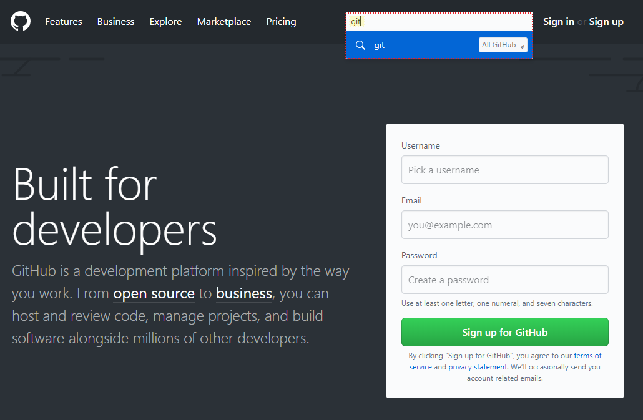Click the GitHub Octocat logo
Viewport: 643px width, 420px height.
21,21
